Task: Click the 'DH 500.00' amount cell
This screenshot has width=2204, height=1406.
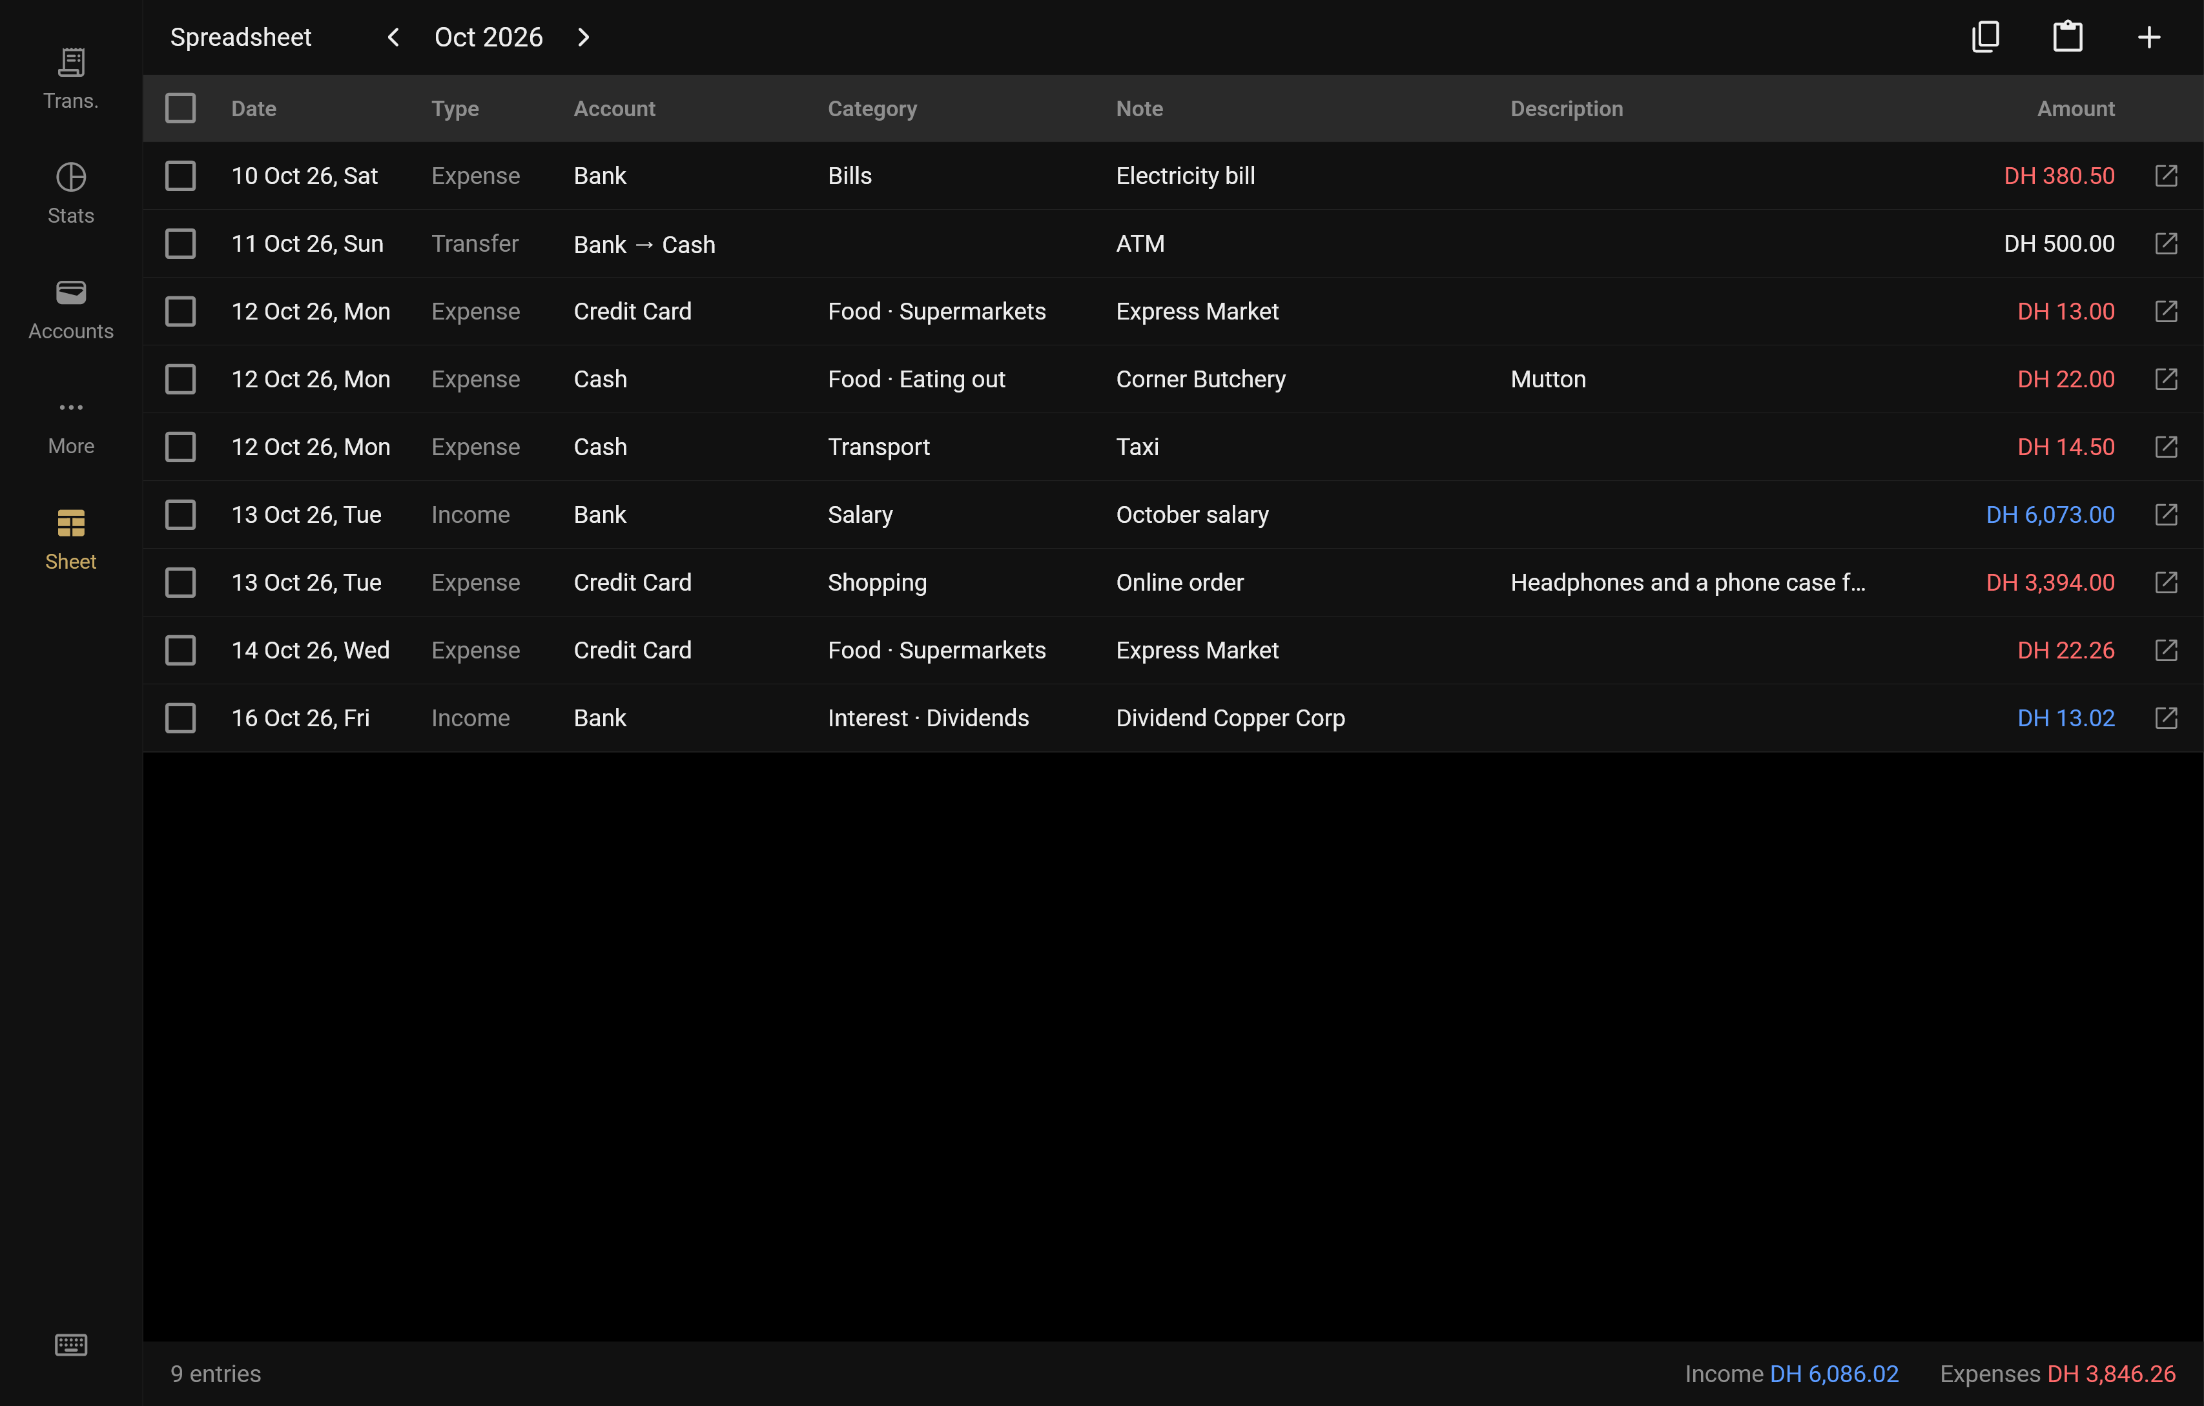Action: click(x=2059, y=243)
